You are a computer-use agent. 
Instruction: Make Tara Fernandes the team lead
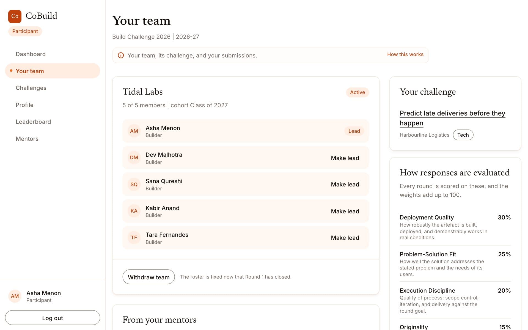click(x=345, y=238)
